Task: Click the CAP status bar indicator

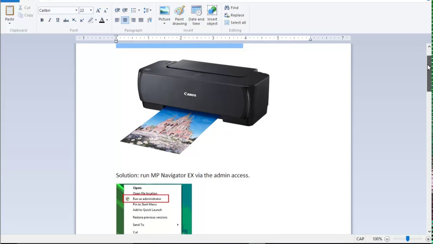Action: pos(360,239)
